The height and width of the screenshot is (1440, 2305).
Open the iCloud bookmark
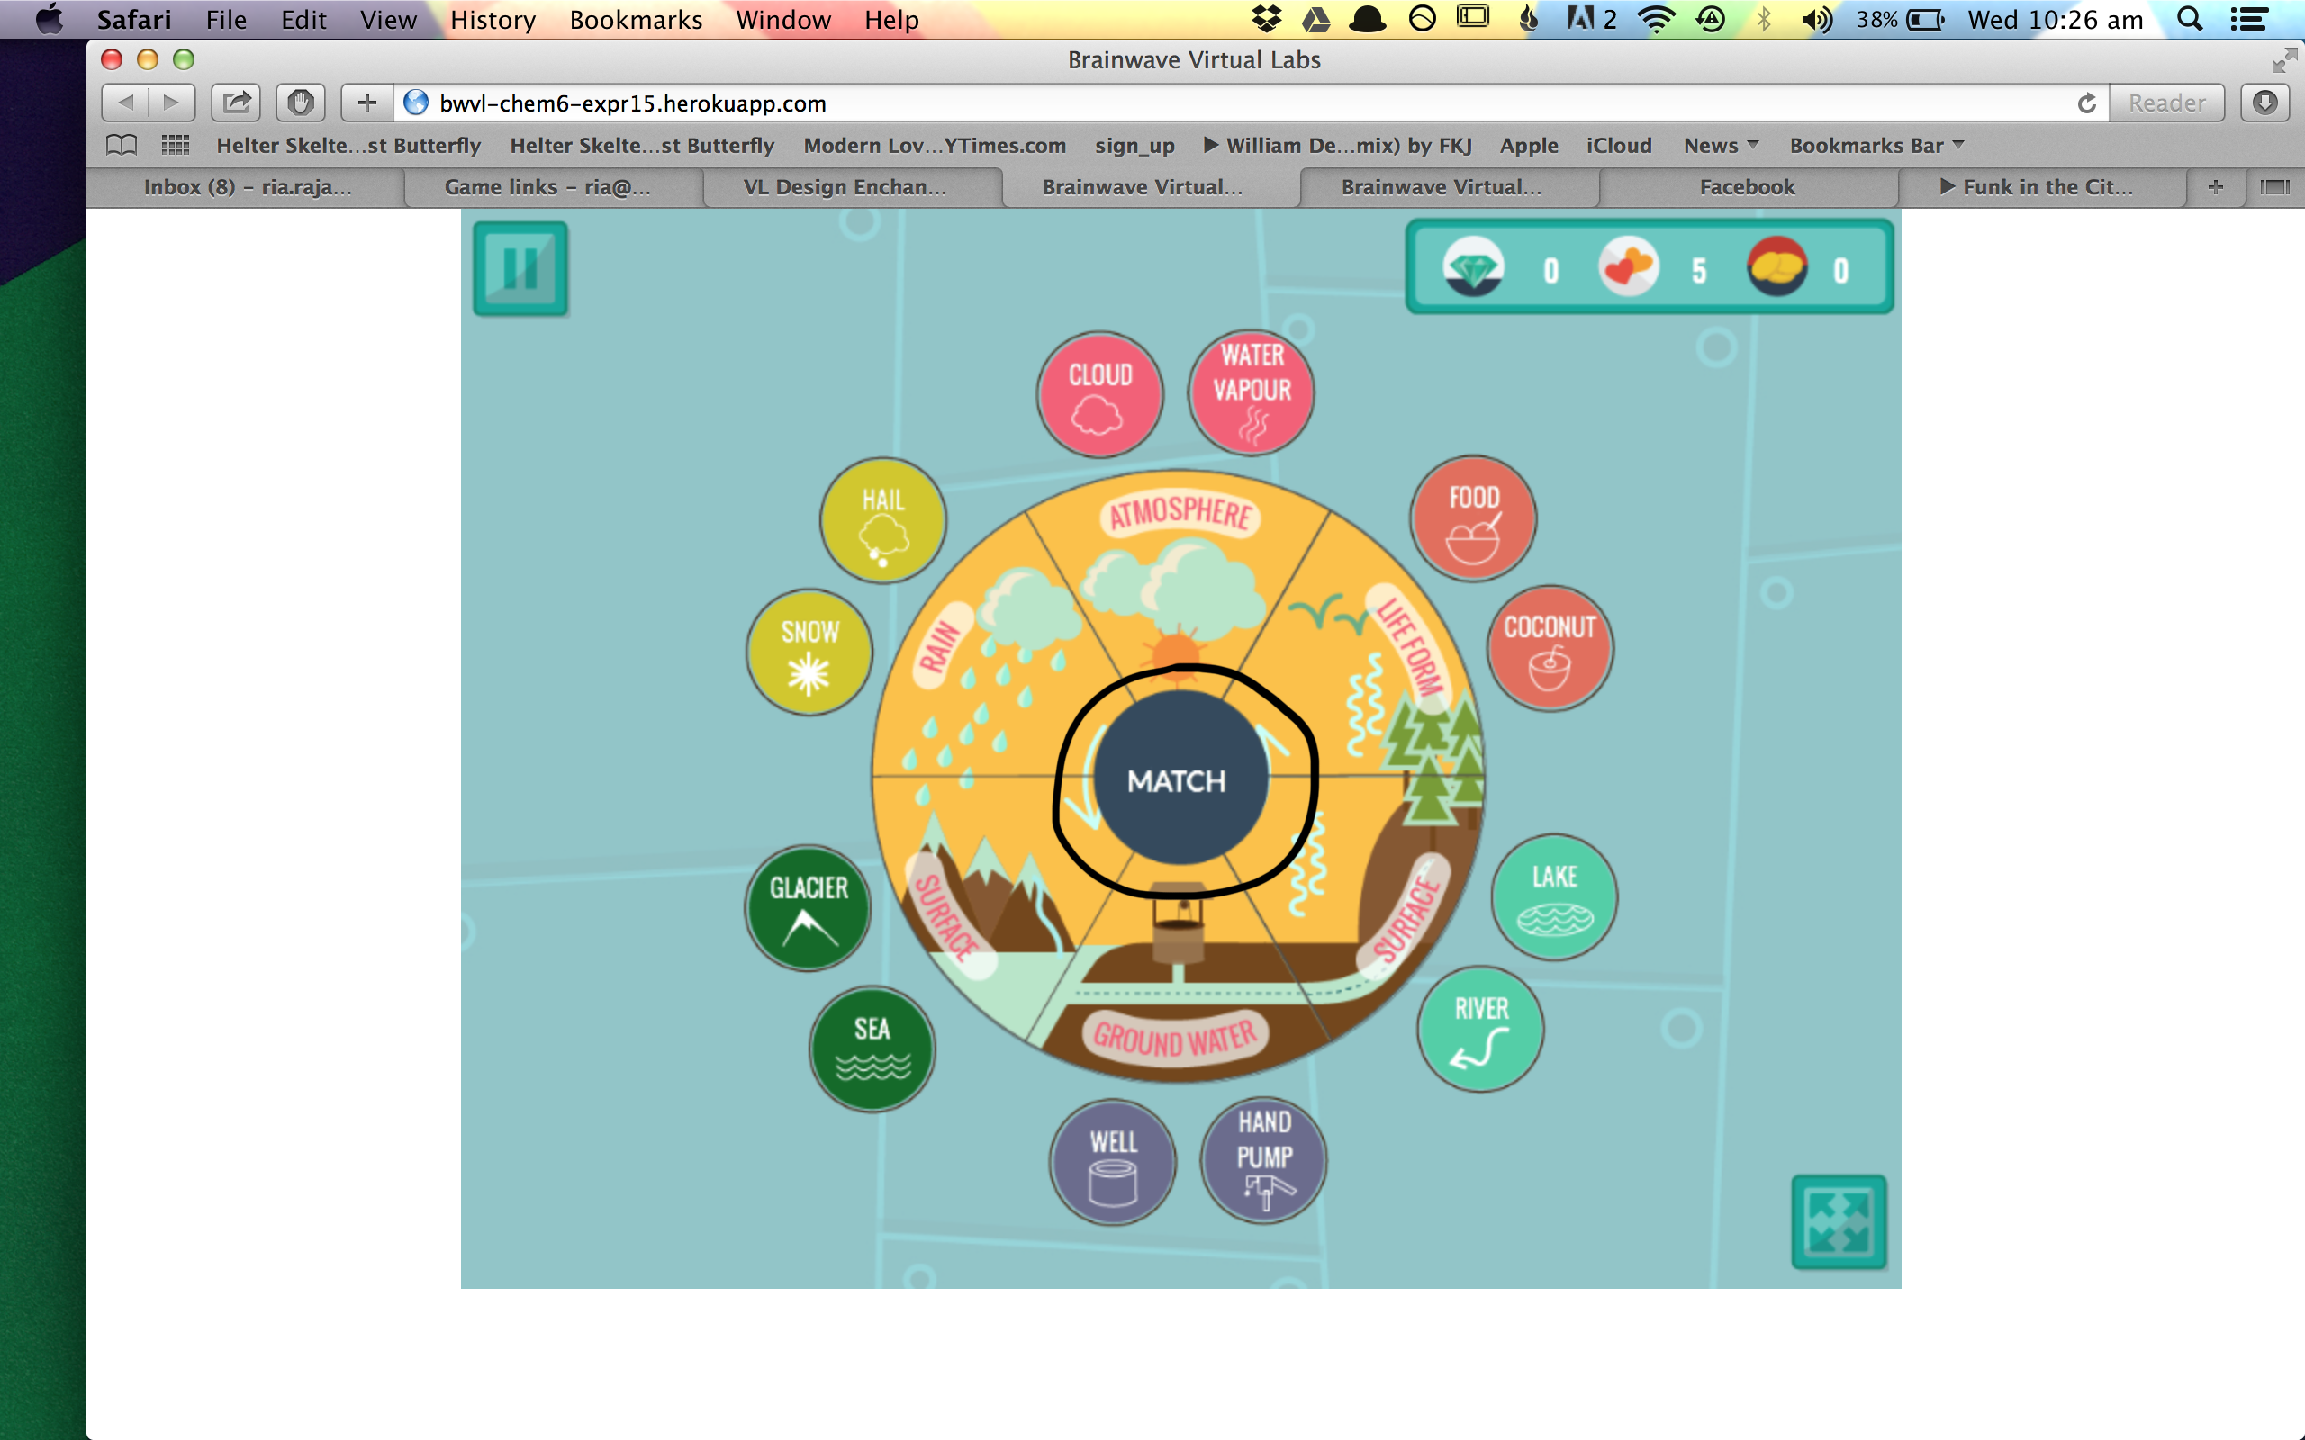pos(1619,146)
